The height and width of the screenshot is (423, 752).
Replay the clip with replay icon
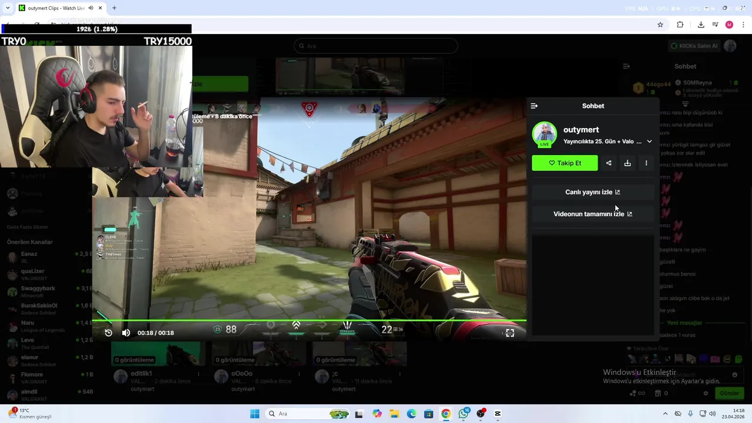[x=109, y=333]
